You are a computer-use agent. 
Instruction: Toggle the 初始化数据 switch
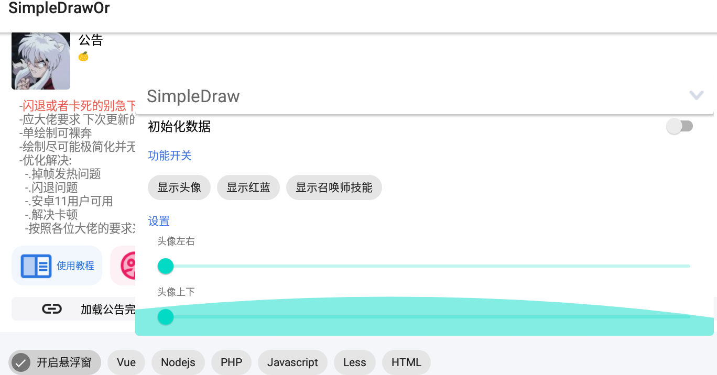[679, 126]
